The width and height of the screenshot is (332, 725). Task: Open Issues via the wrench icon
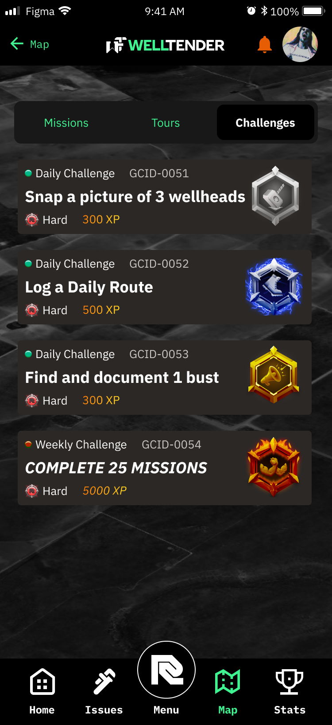104,682
